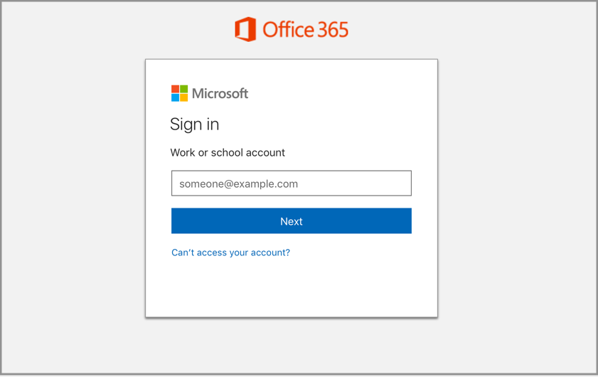Open "Can't access your account?" link

(230, 253)
